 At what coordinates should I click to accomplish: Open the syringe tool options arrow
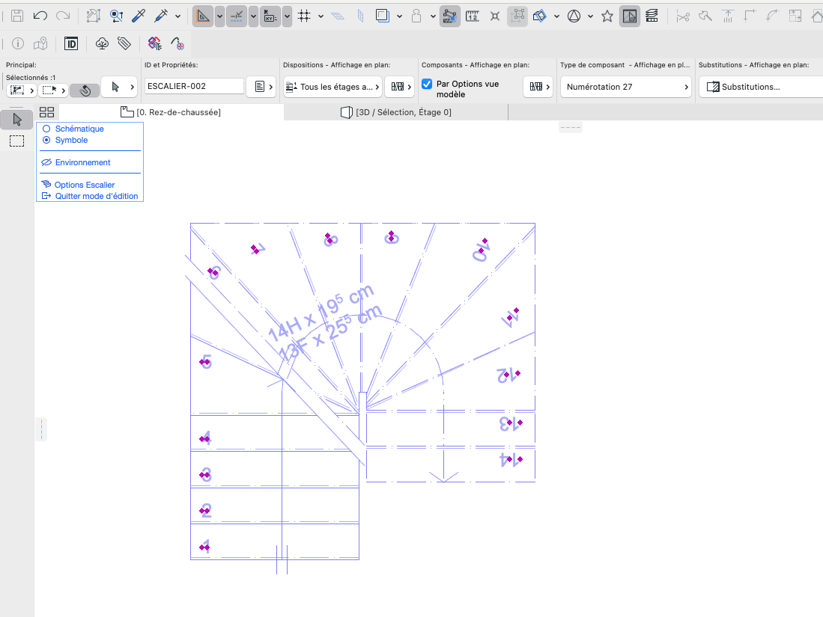coord(178,16)
